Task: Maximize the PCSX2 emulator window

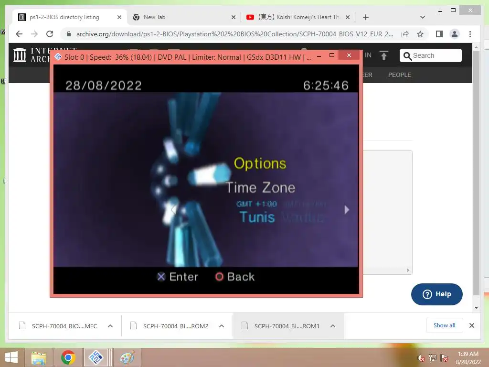Action: pos(332,55)
